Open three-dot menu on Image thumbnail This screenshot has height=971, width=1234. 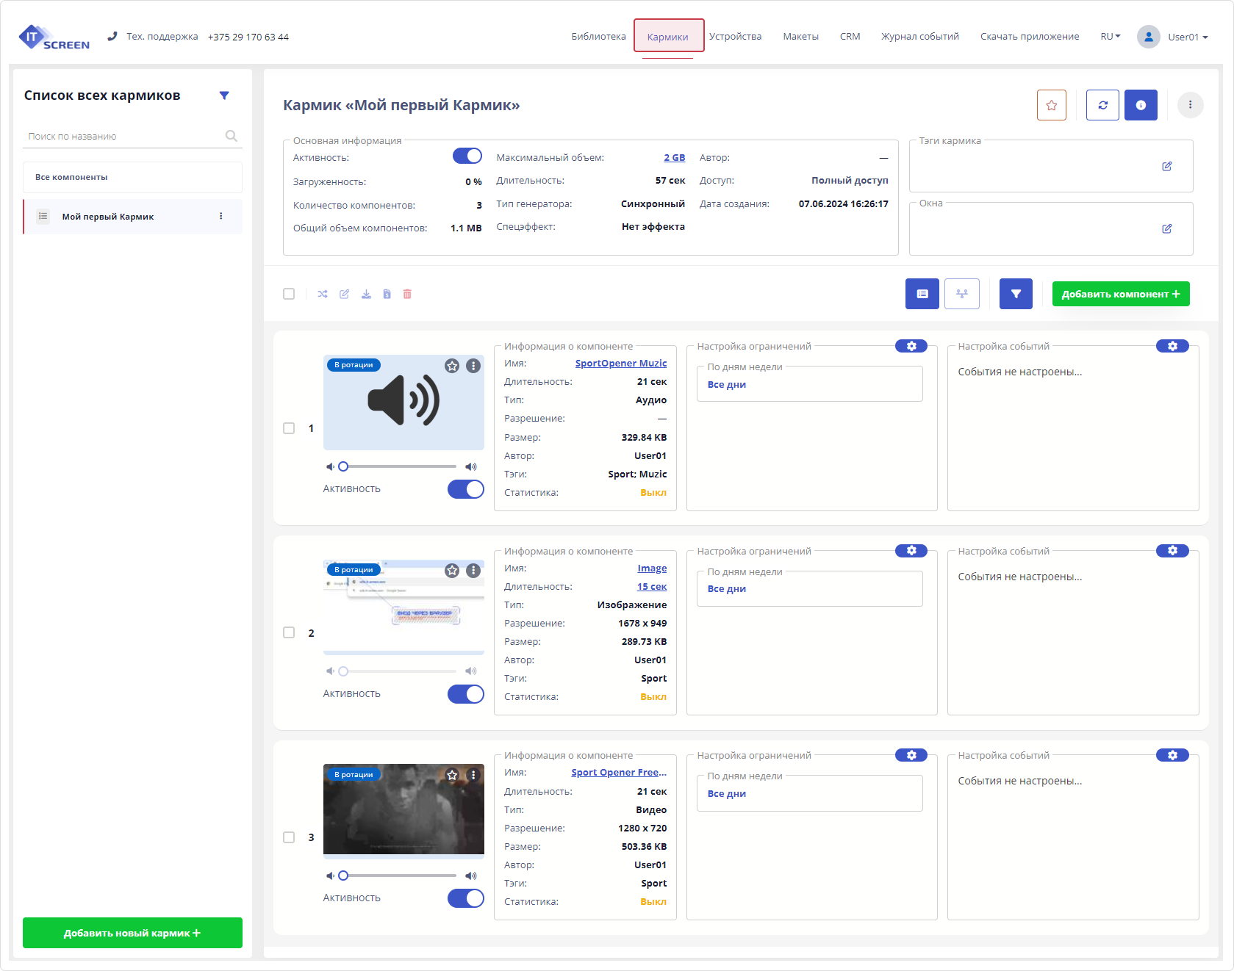tap(473, 571)
